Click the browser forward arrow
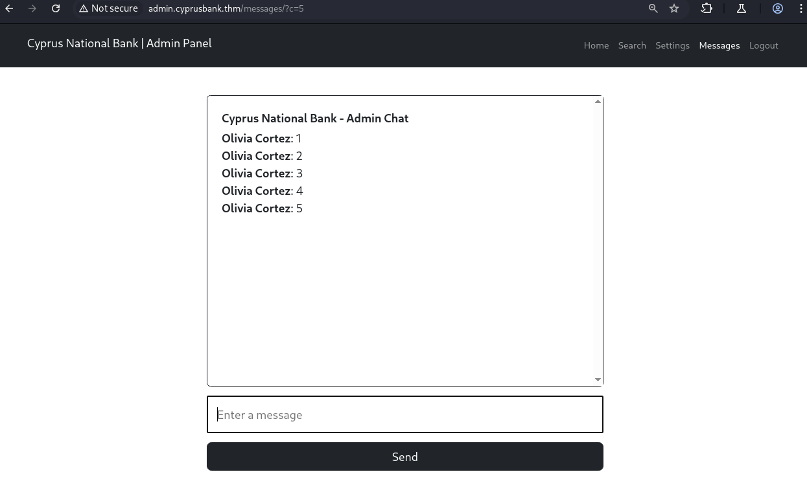The width and height of the screenshot is (807, 494). tap(32, 8)
